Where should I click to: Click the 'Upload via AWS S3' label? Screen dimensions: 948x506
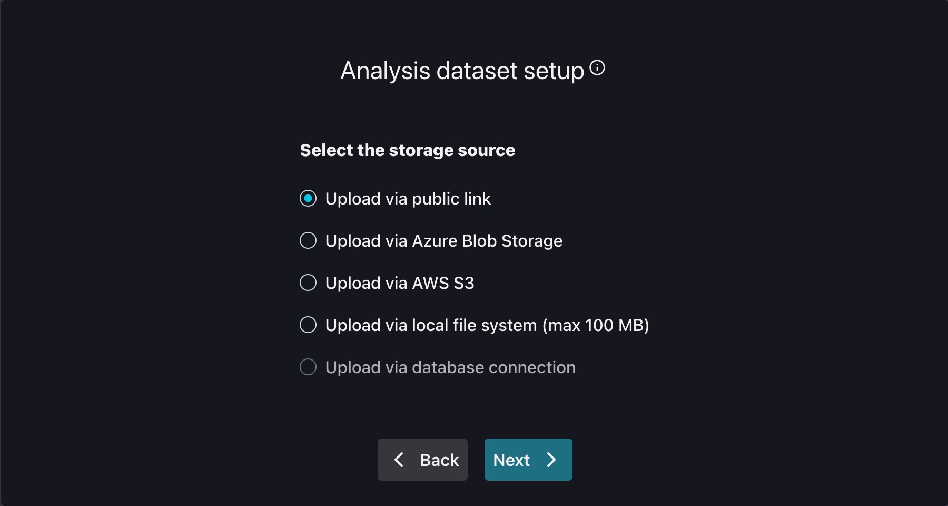pos(399,283)
